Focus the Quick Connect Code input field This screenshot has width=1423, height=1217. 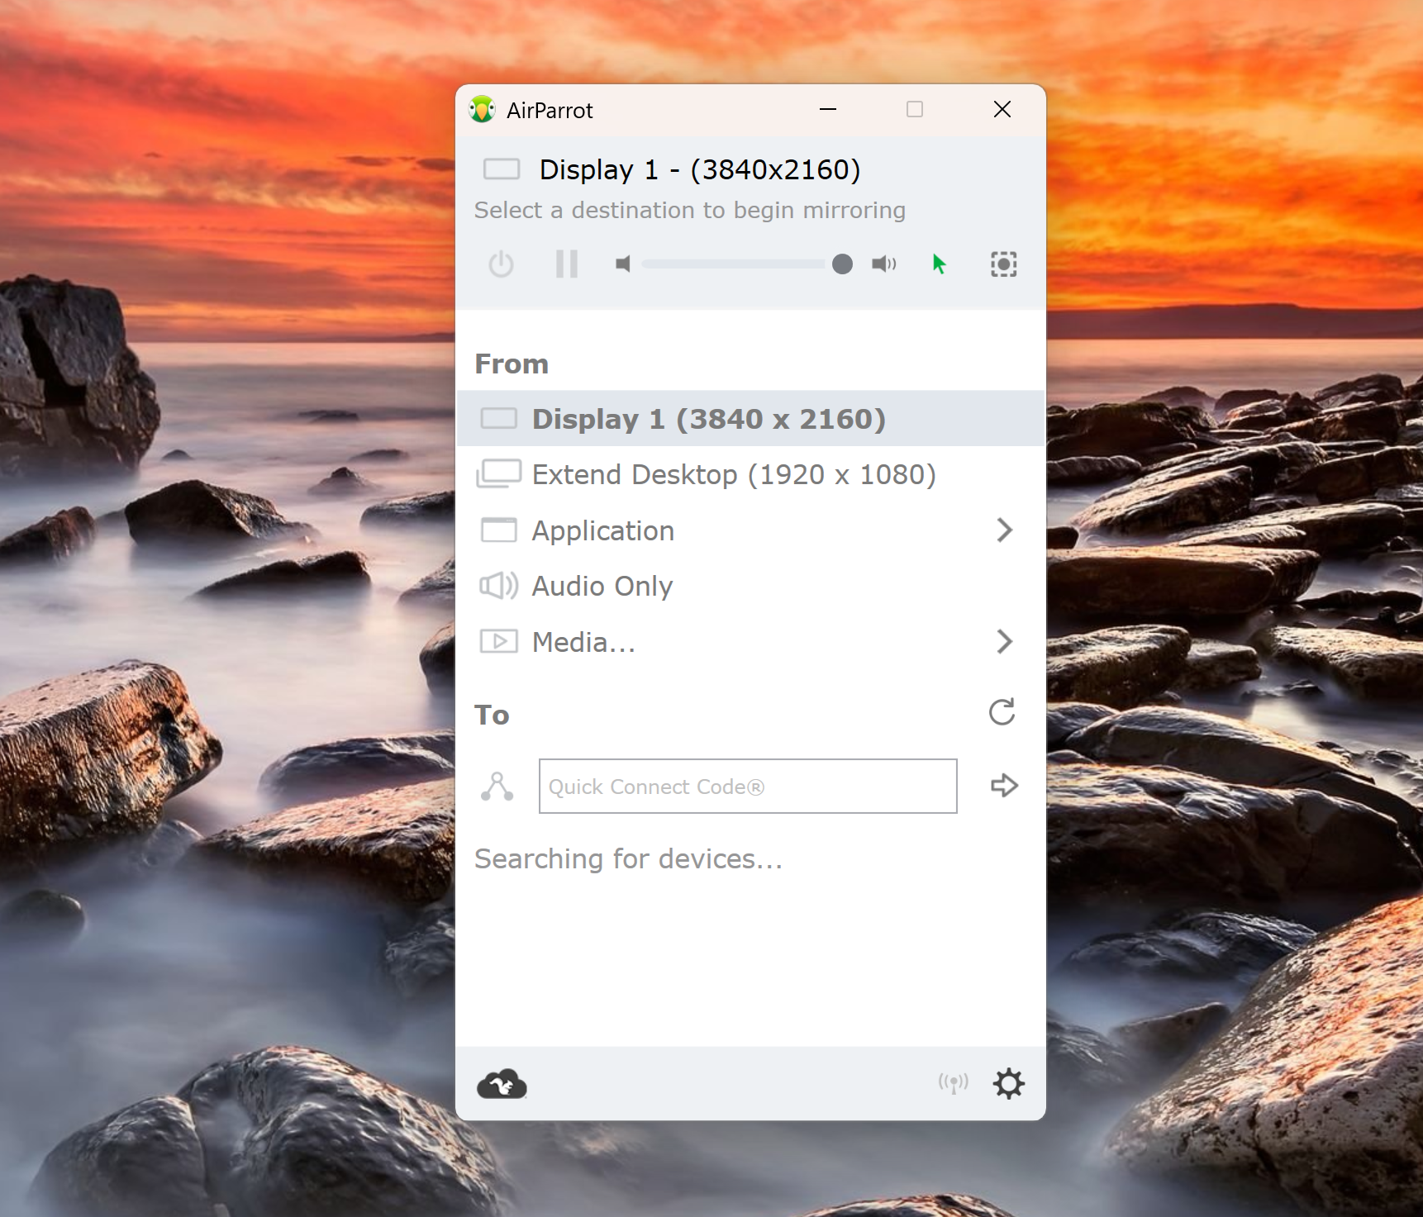pos(748,787)
